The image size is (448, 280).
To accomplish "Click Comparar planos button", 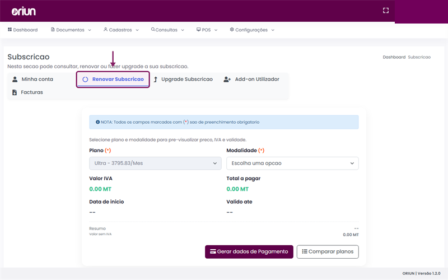I will [328, 251].
